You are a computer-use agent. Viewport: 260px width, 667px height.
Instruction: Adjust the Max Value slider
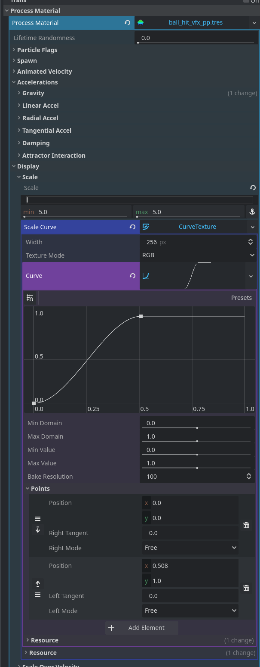click(197, 468)
